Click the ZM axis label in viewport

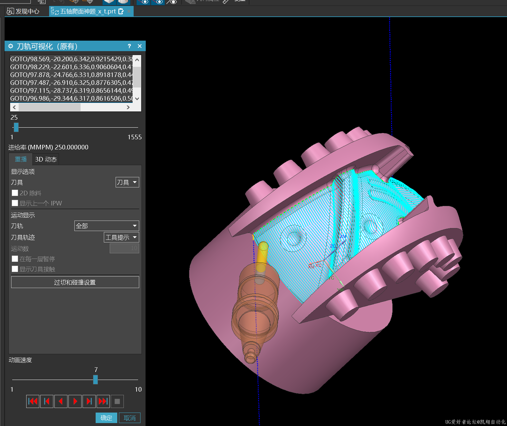tap(343, 237)
